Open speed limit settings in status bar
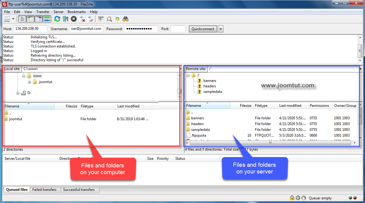This screenshot has height=203, width=365. coord(304,198)
